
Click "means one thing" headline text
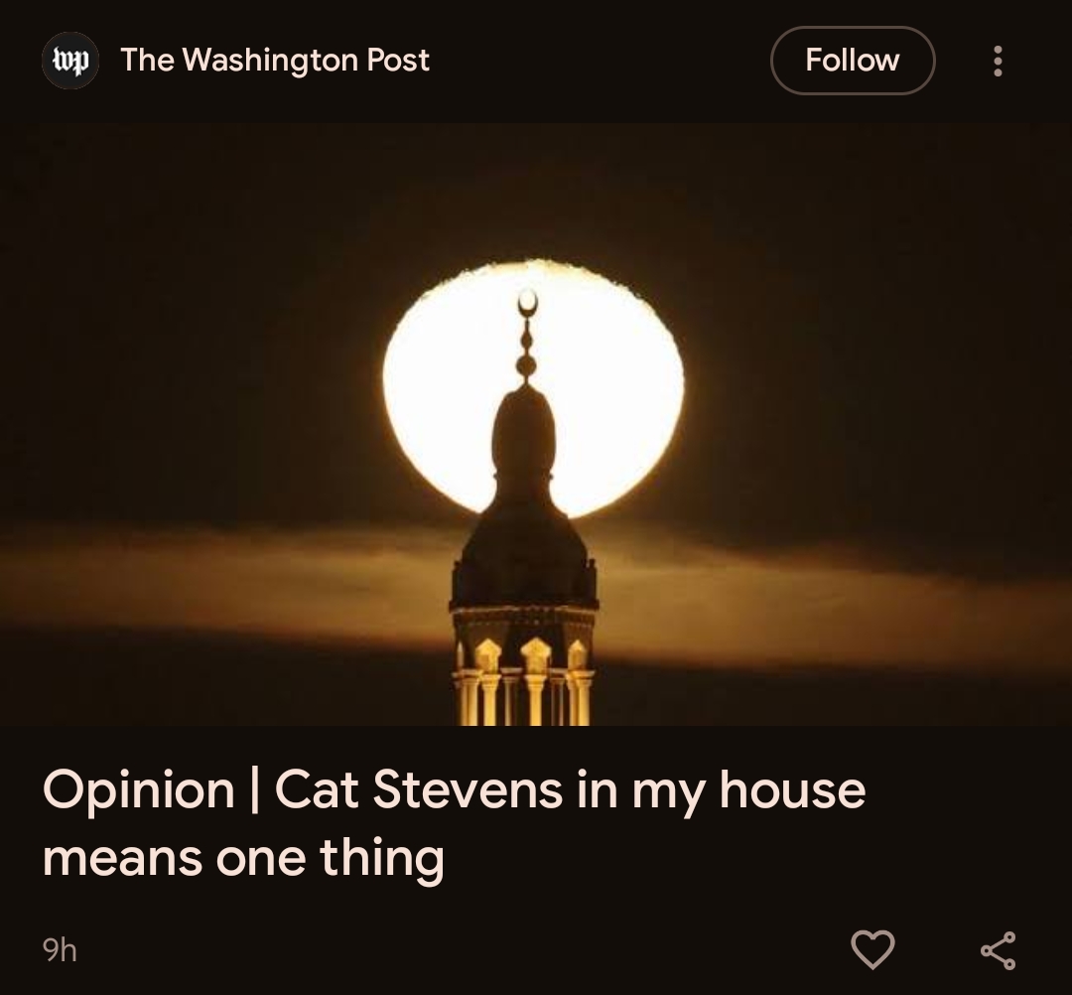click(x=243, y=859)
